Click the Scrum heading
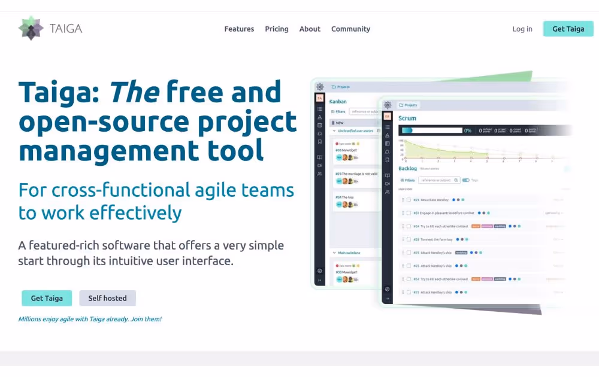This screenshot has height=377, width=599. point(407,118)
